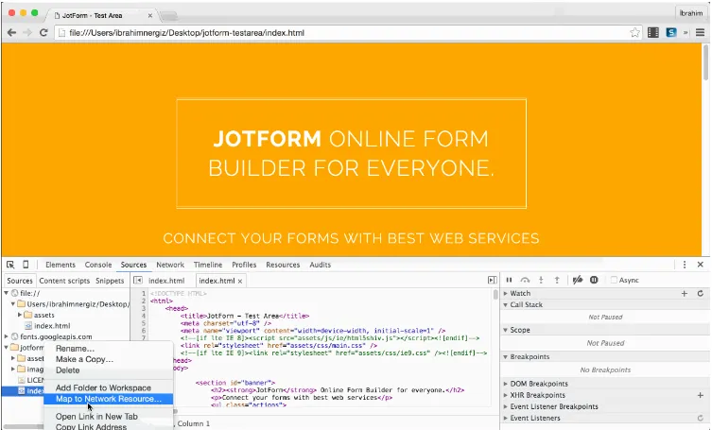The height and width of the screenshot is (430, 712).
Task: Click the ibrahim profile button
Action: tap(691, 13)
